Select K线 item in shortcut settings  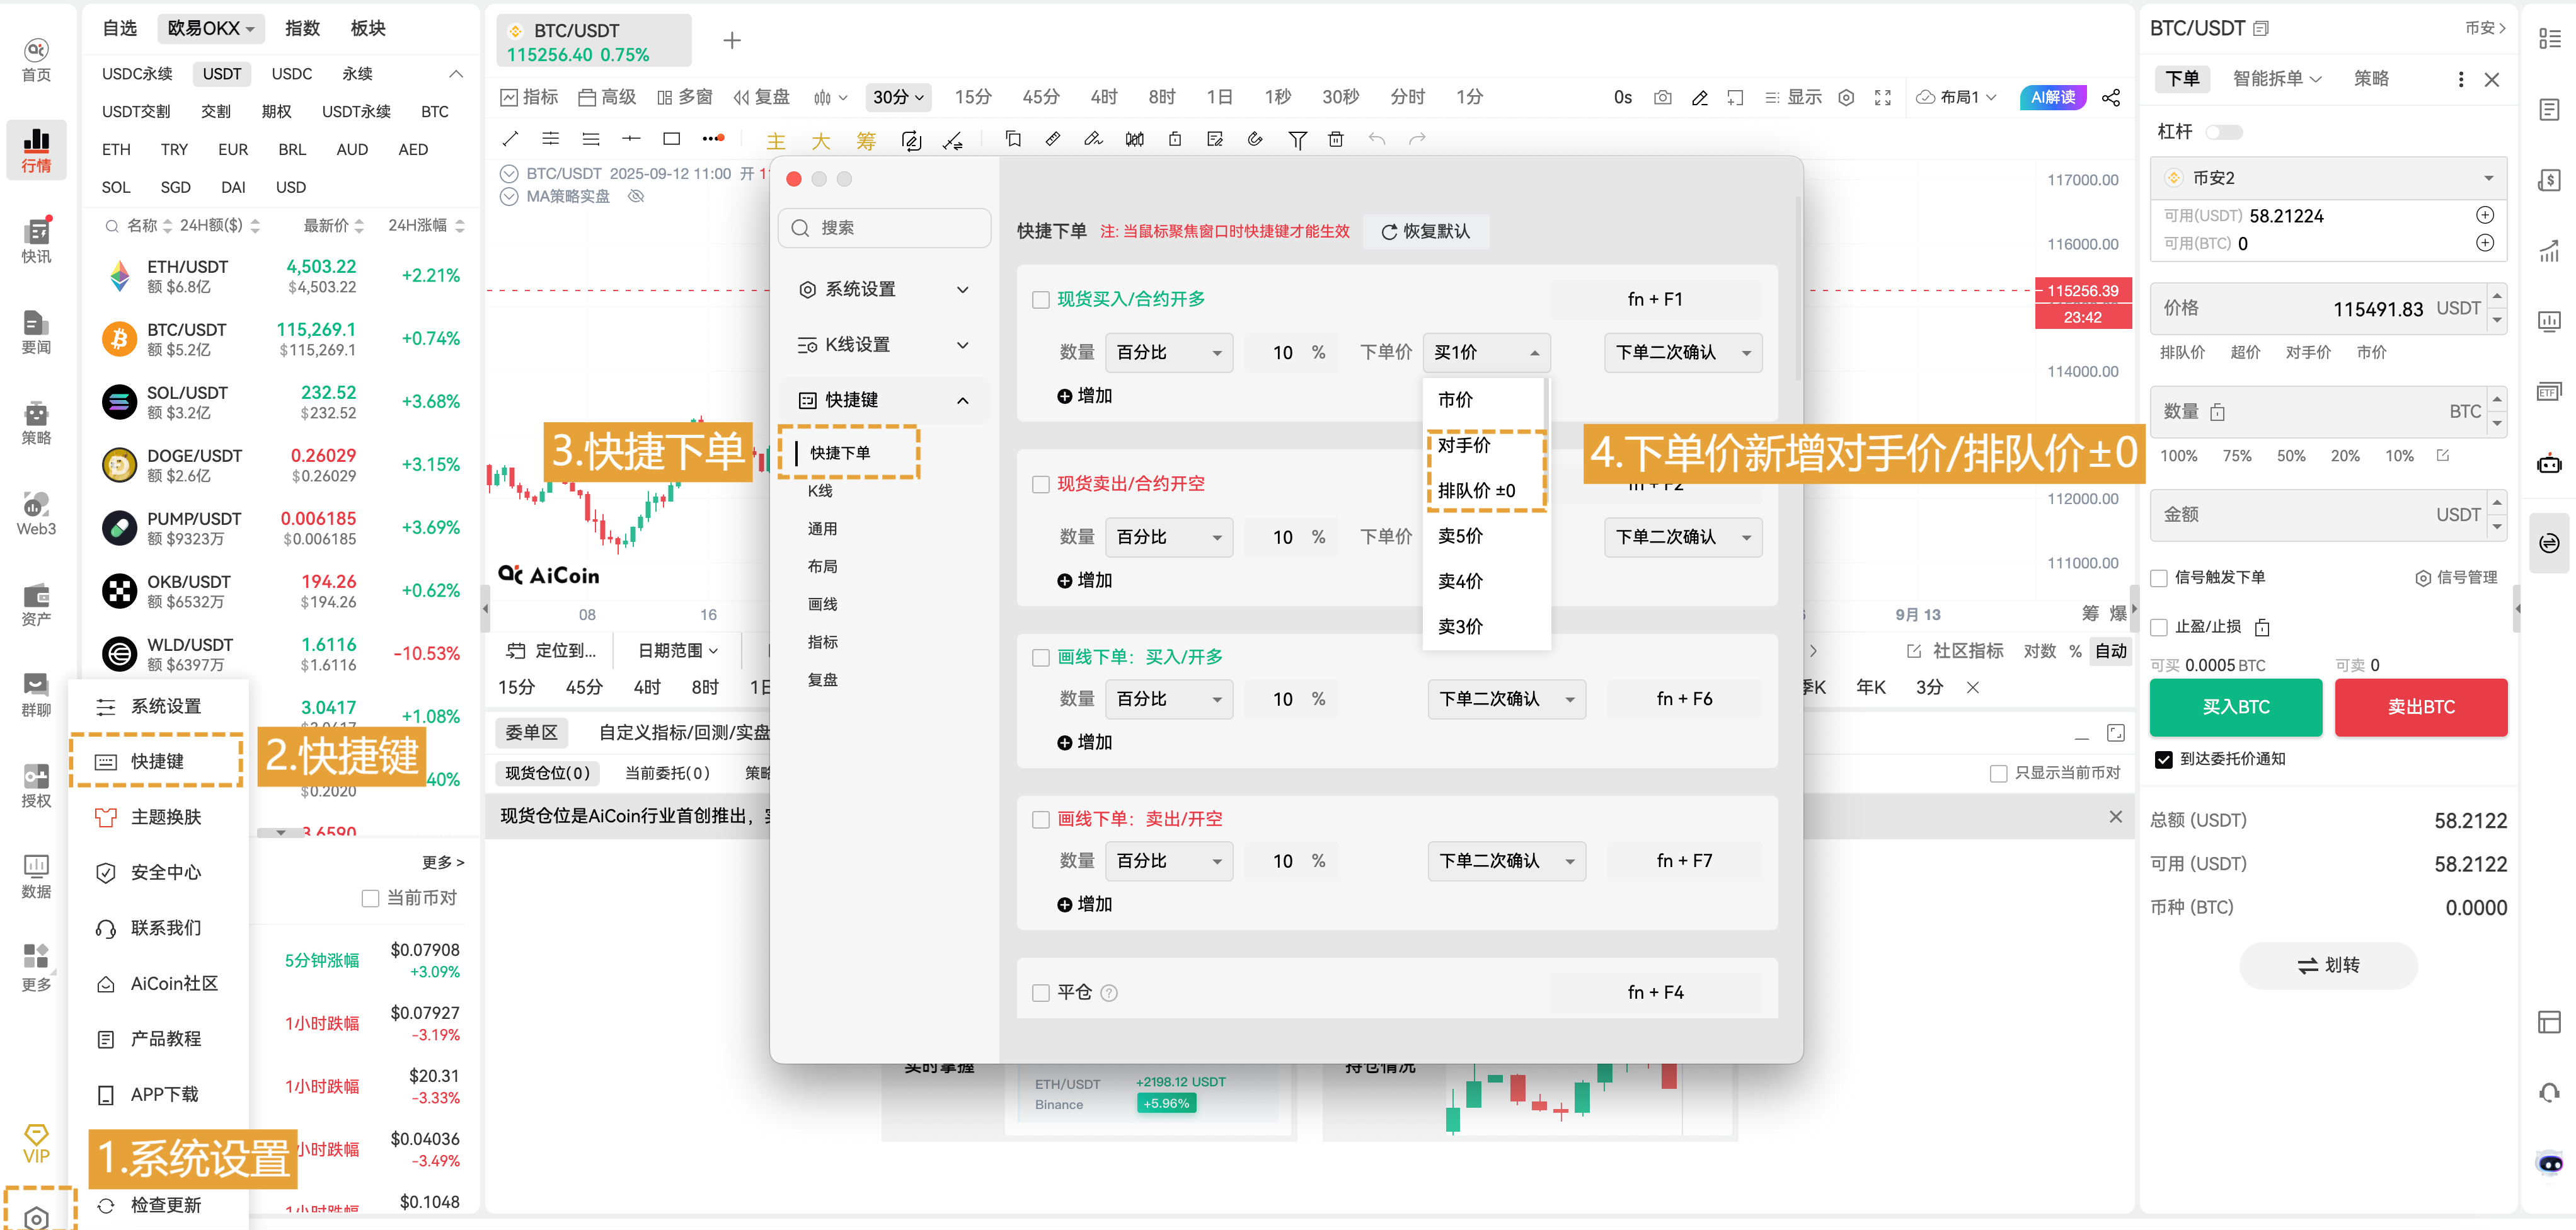[820, 491]
